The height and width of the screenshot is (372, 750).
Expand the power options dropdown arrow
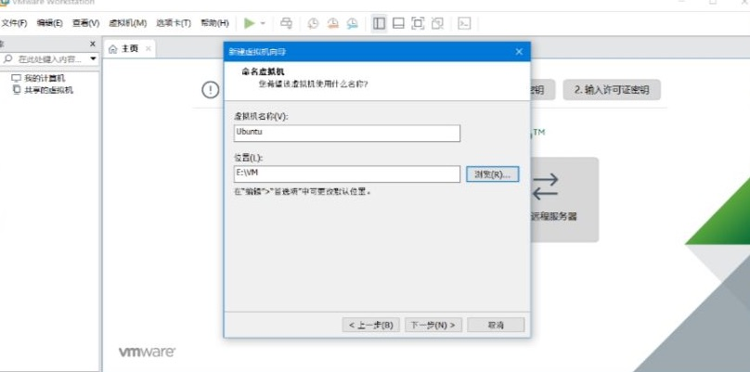pyautogui.click(x=263, y=23)
